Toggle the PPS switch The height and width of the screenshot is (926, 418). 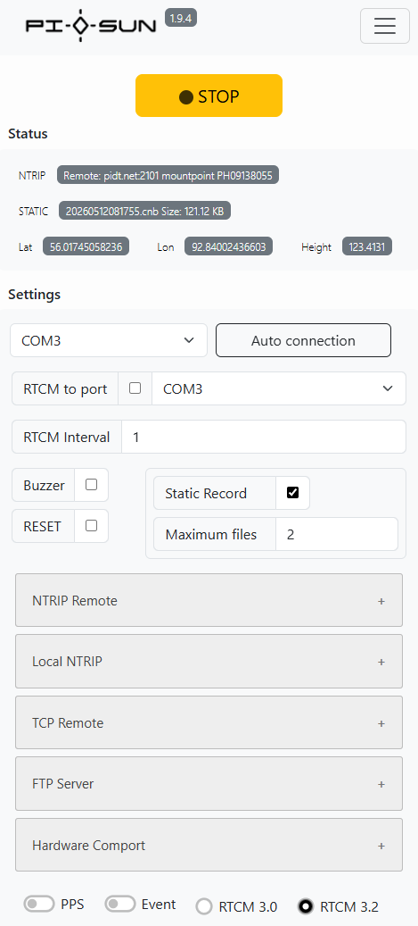click(39, 904)
